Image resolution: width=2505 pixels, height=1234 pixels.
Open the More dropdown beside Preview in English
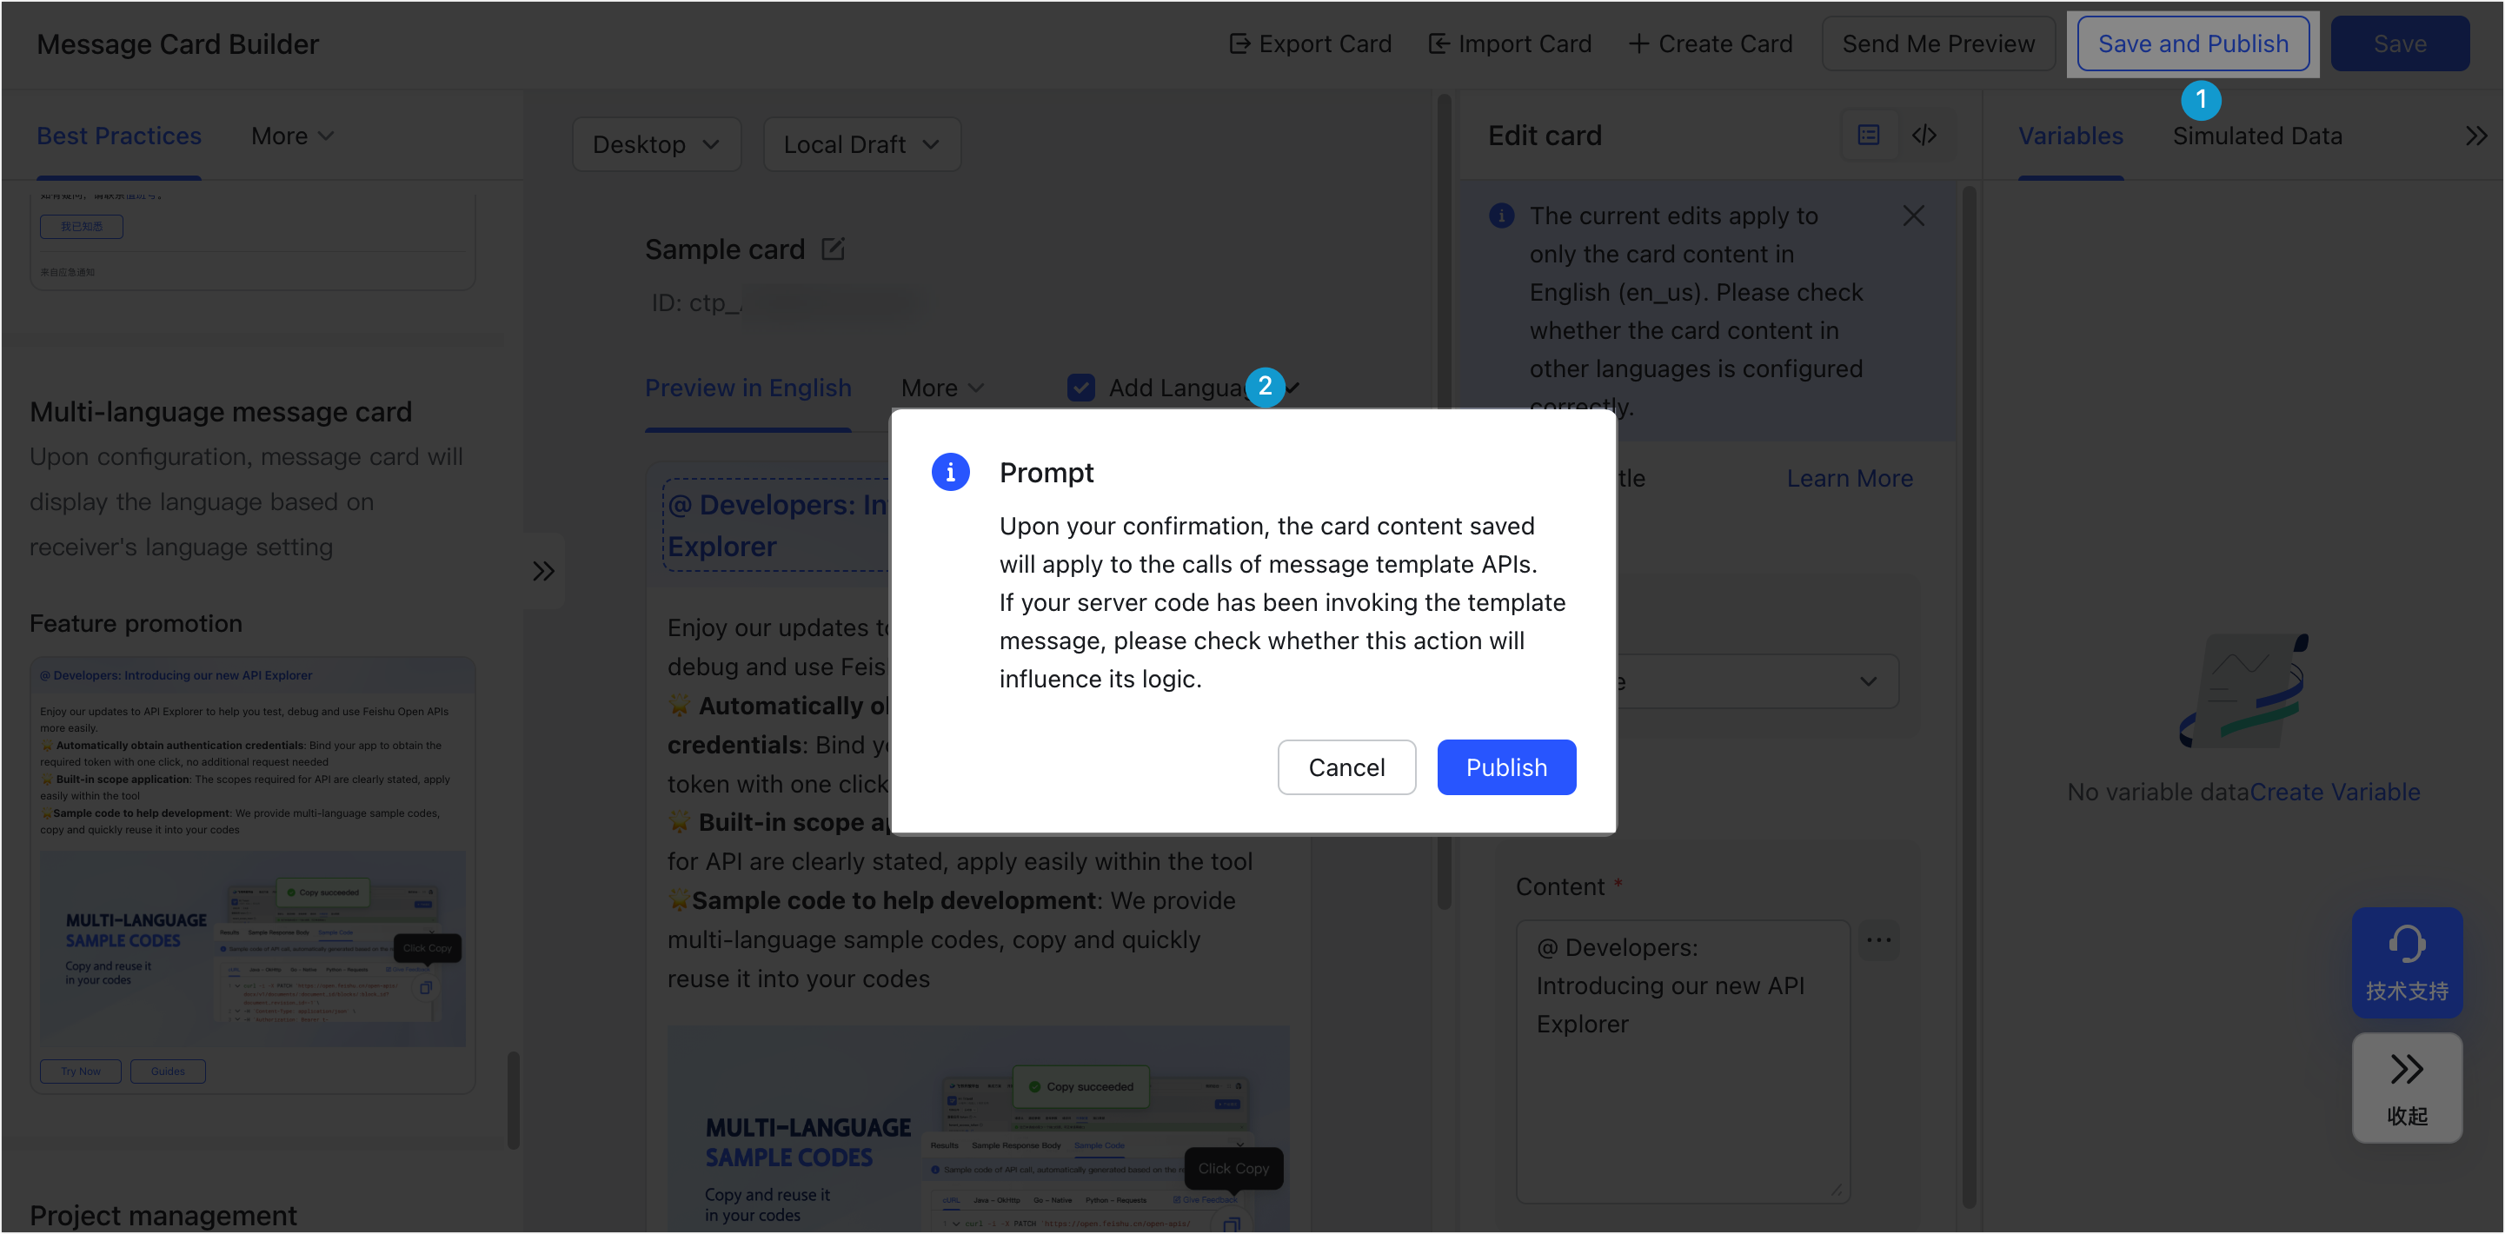tap(941, 388)
